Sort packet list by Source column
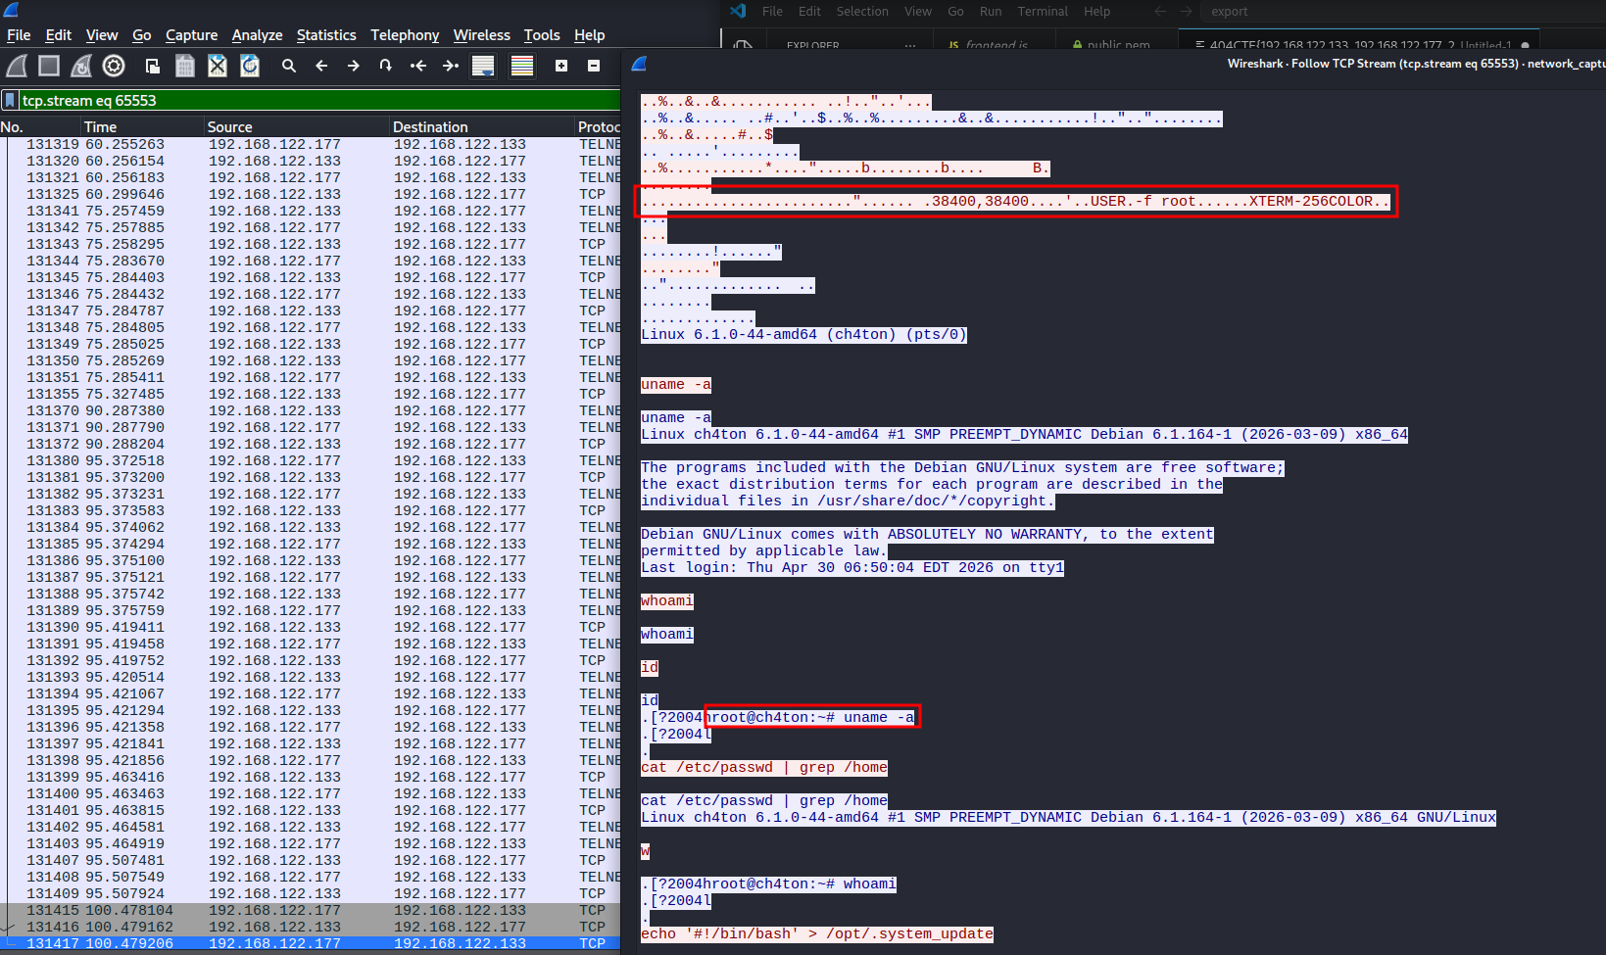1606x955 pixels. pos(296,127)
